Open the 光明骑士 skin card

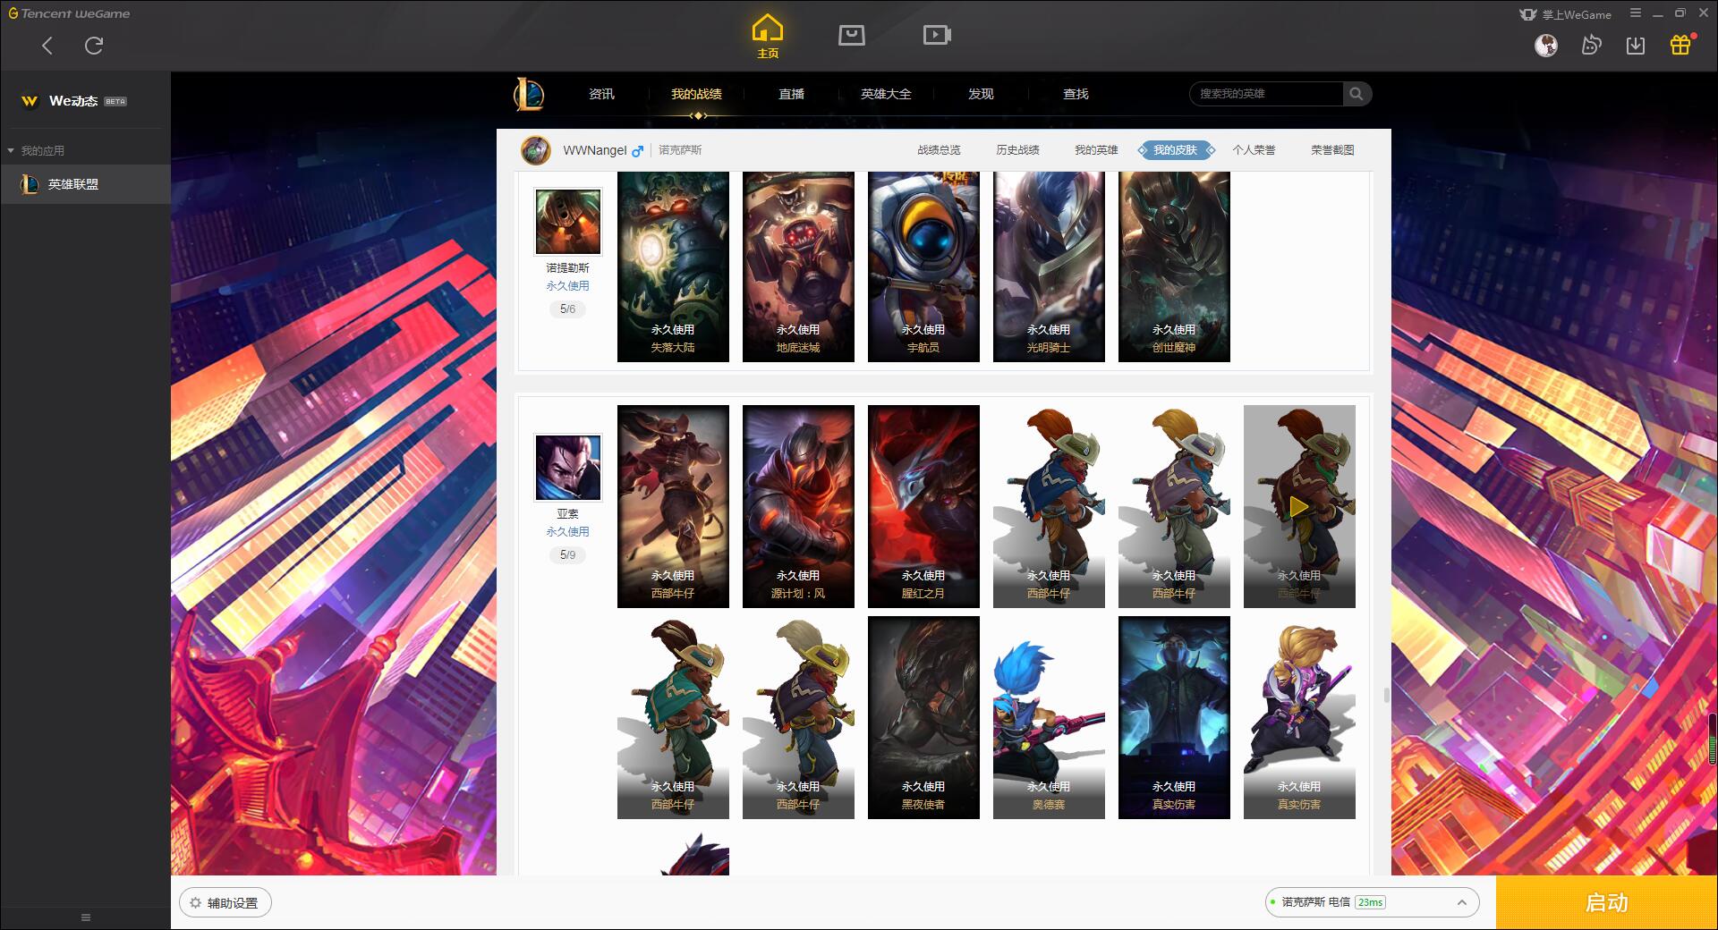(x=1049, y=266)
